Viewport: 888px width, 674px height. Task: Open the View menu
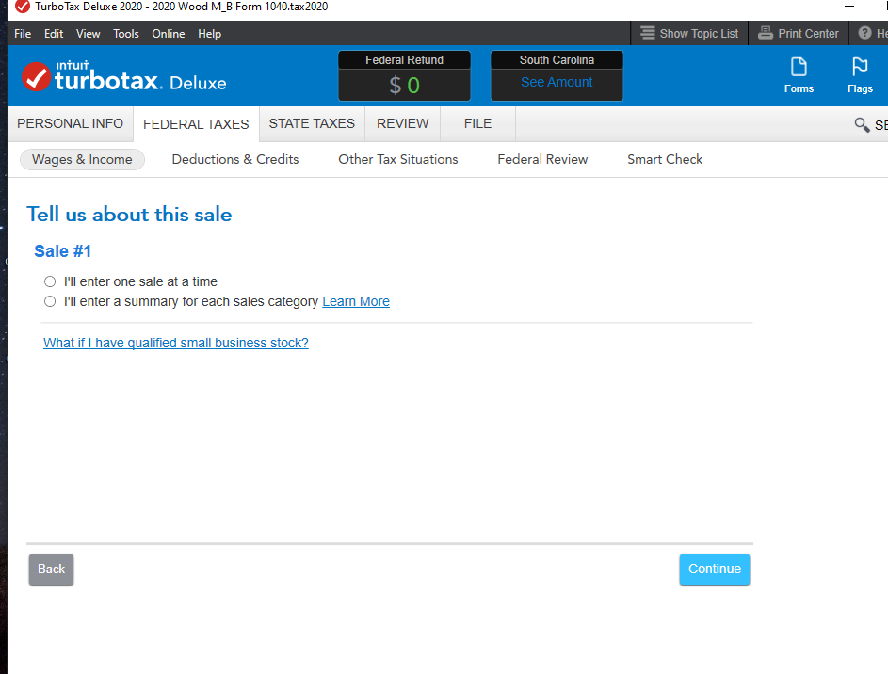coord(89,33)
